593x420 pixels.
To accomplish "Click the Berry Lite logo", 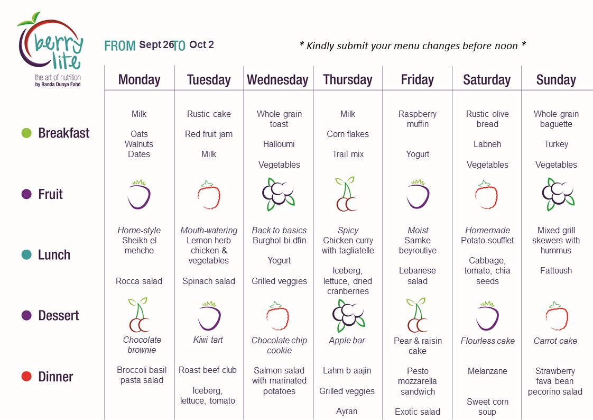I will 51,49.
